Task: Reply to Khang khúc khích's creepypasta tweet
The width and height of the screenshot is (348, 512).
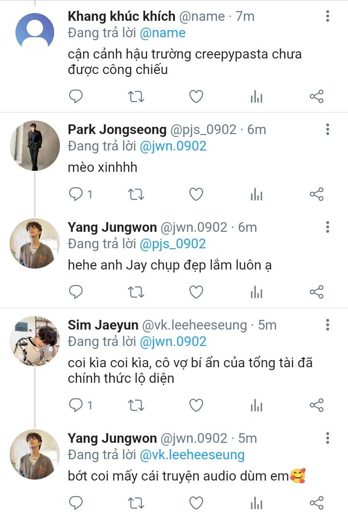Action: click(x=76, y=97)
